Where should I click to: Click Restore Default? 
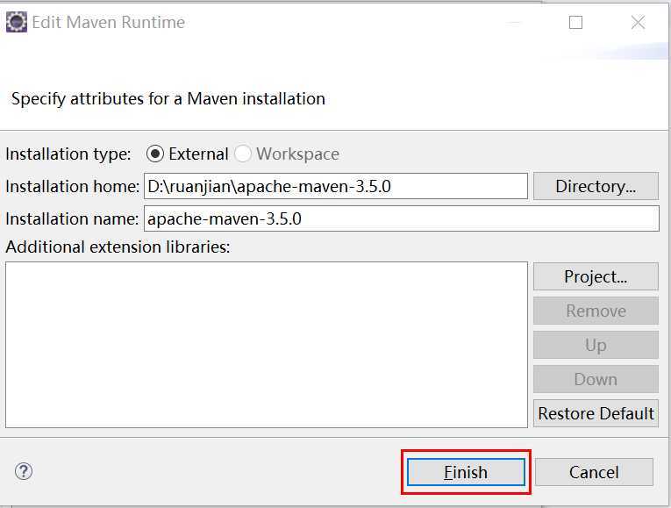[596, 413]
